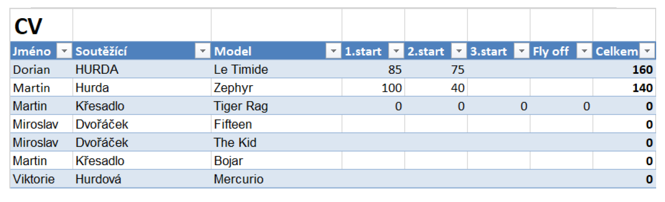
Task: Select the 2.start value 75 cell
Action: pyautogui.click(x=436, y=70)
